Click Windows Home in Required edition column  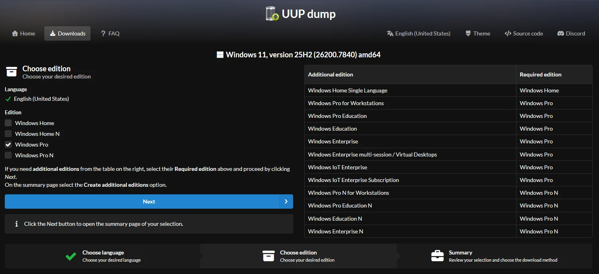(x=554, y=90)
